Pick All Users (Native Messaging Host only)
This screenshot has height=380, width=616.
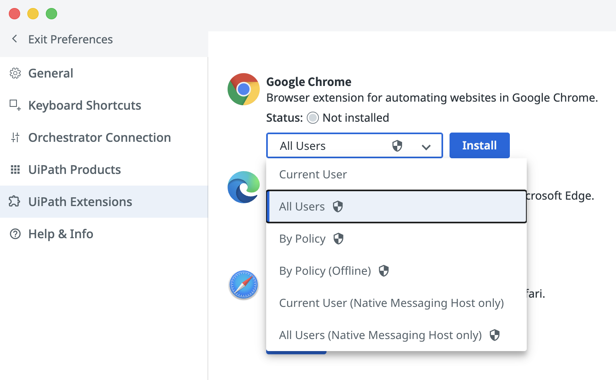(x=396, y=335)
